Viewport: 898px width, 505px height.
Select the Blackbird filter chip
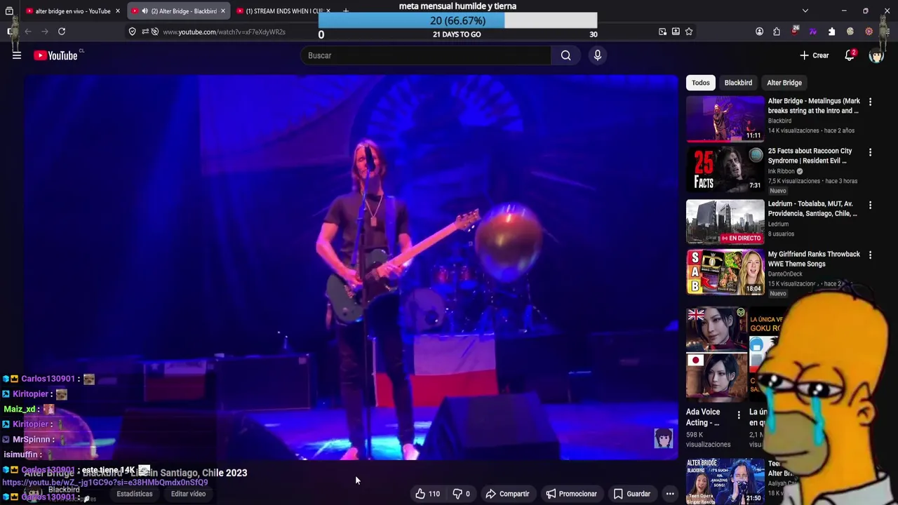click(x=738, y=83)
